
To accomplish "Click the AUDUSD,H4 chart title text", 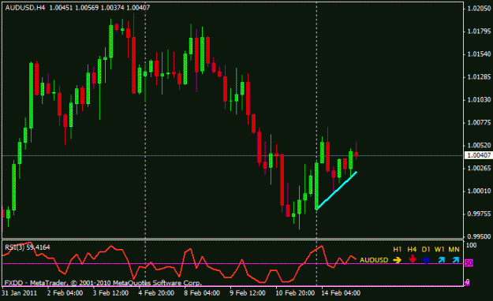I will pos(25,8).
